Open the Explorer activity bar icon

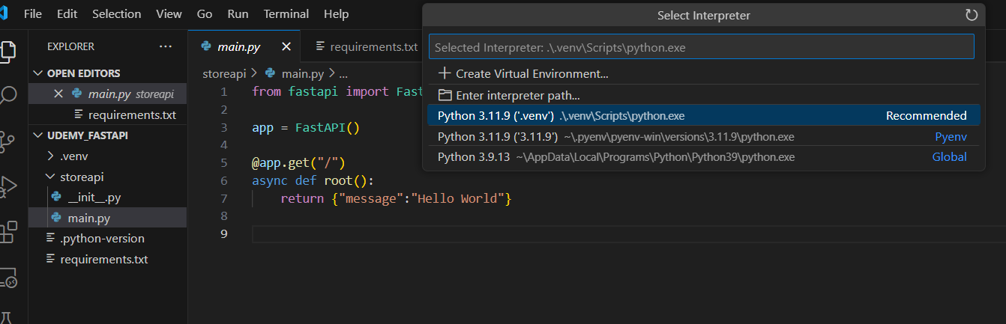7,50
